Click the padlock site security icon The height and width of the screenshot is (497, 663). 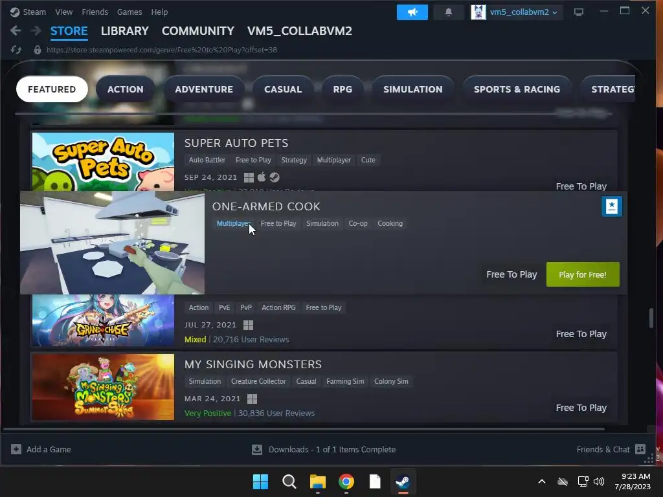(37, 50)
